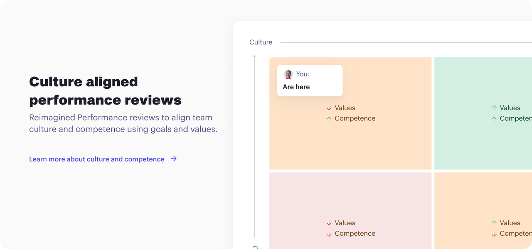Click red down arrow beside Values under You card
532x249 pixels.
(329, 108)
